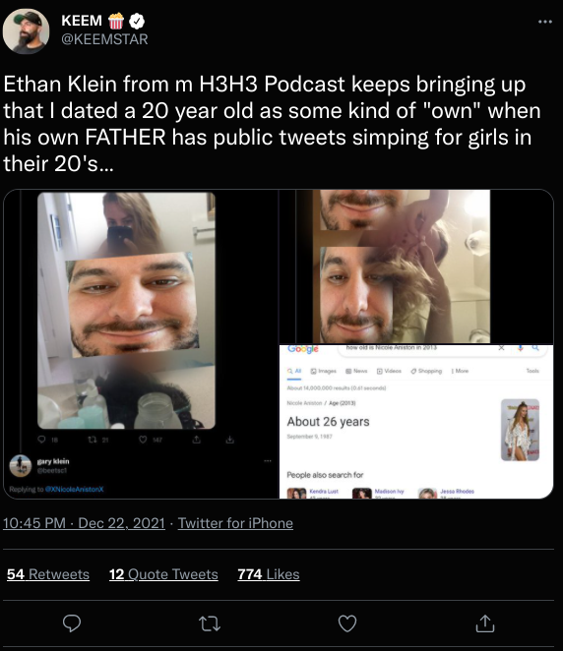View the 54 Retweets list
The width and height of the screenshot is (563, 651).
[48, 574]
